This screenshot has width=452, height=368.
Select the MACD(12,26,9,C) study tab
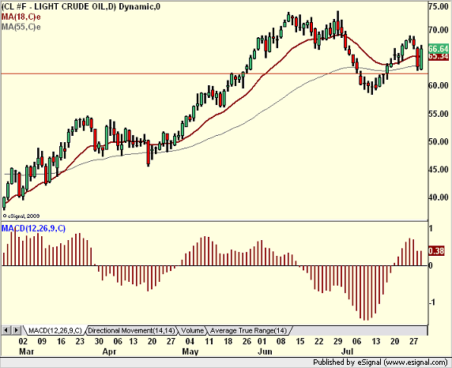[55, 331]
